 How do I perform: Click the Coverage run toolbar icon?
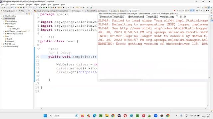49,8
